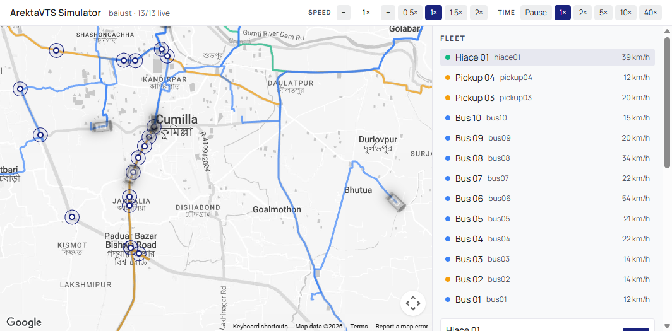Set time multiplier to 5×
The image size is (672, 331).
click(603, 13)
